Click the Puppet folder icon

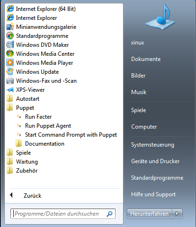point(9,108)
